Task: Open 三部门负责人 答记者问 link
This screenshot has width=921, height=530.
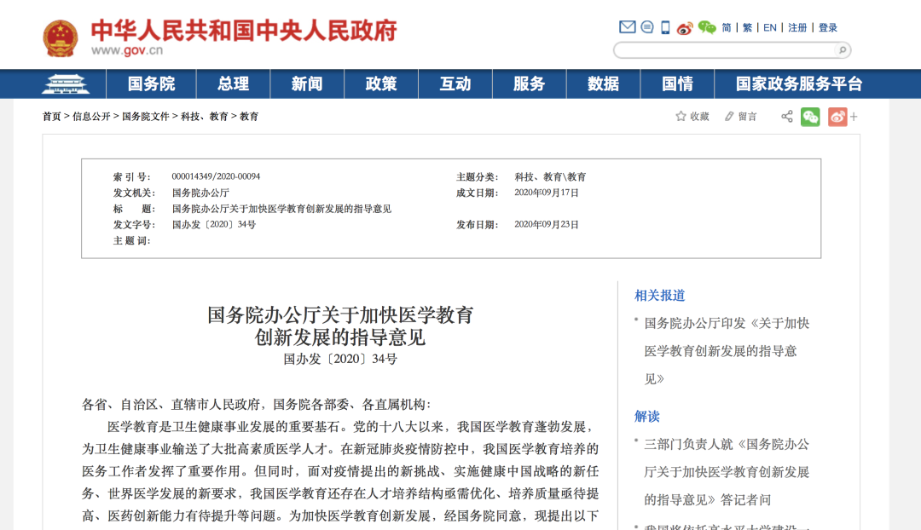Action: 727,472
